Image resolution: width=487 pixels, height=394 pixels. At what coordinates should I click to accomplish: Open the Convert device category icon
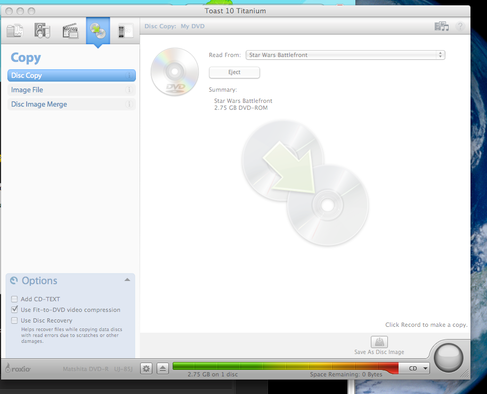pyautogui.click(x=125, y=31)
